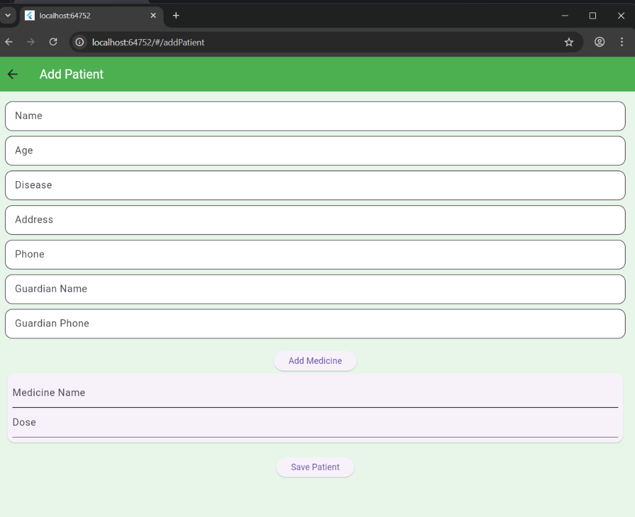Viewport: 635px width, 517px height.
Task: Open the tab search dropdown arrow
Action: click(7, 15)
